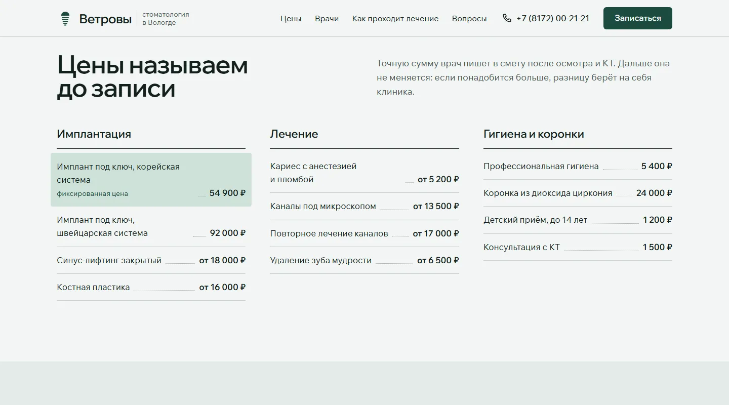The width and height of the screenshot is (729, 405).
Task: Click the price 54 900 ₽
Action: tap(227, 193)
